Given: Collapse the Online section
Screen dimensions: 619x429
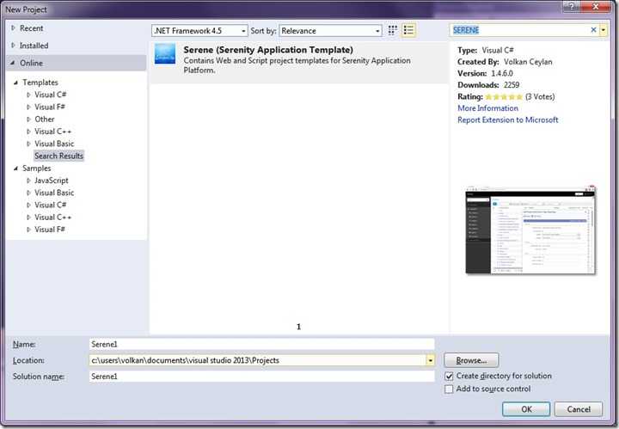Looking at the screenshot, I should click(x=13, y=63).
